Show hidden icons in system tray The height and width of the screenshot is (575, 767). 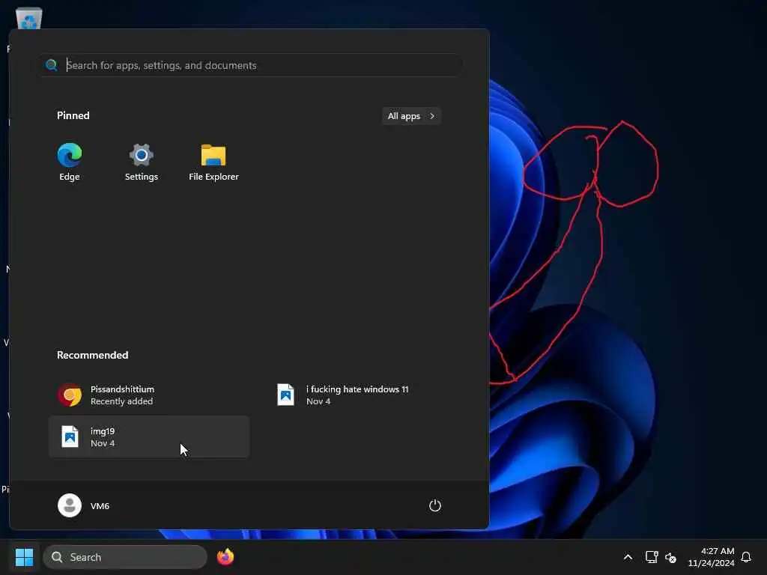coord(628,557)
